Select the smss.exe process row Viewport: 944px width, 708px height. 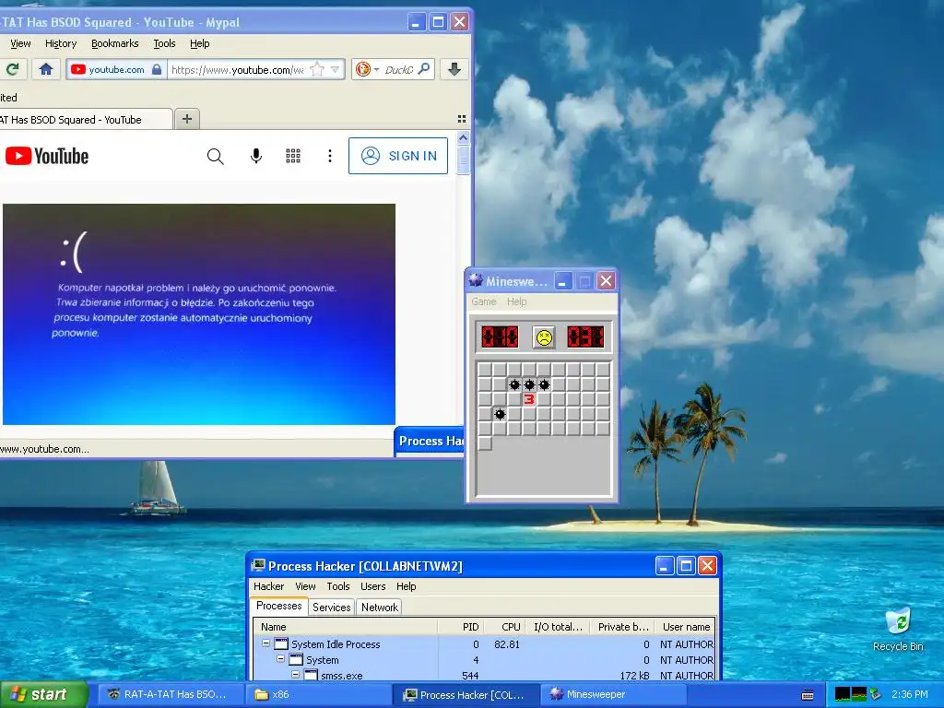[x=485, y=676]
